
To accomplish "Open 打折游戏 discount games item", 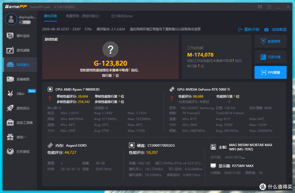I will (x=20, y=152).
